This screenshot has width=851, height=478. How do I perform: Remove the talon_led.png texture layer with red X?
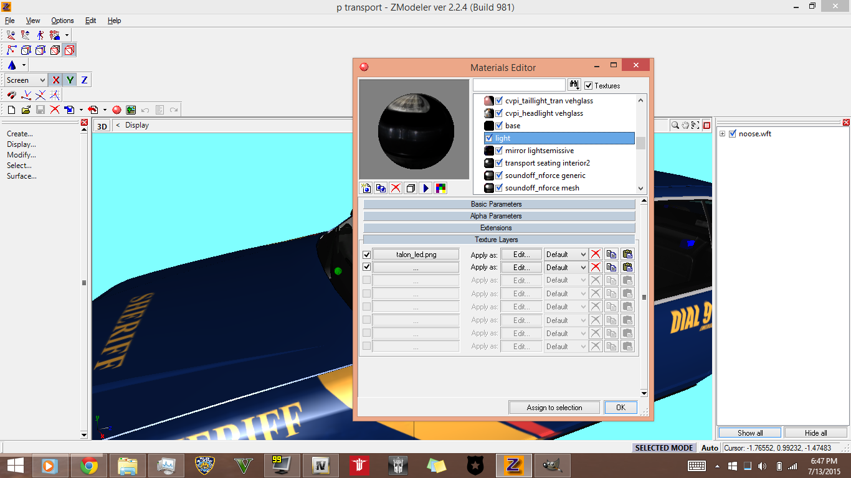596,255
